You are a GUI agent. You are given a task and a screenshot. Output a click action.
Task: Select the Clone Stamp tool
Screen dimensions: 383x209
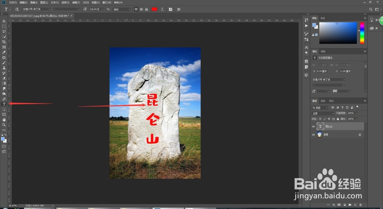(x=4, y=68)
